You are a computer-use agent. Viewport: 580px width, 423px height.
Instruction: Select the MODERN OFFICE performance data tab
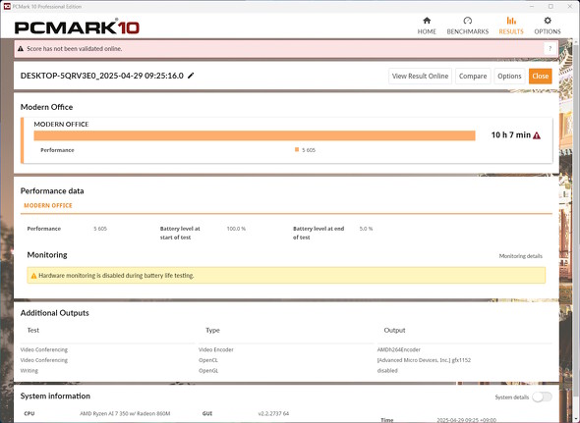coord(48,205)
